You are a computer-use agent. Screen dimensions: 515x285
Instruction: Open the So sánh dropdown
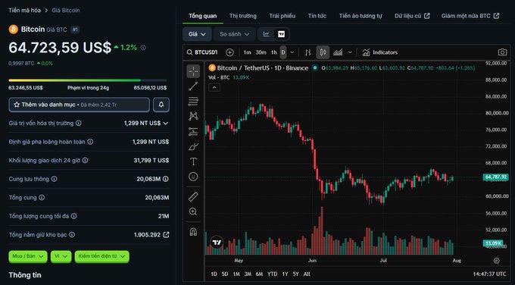tap(234, 34)
